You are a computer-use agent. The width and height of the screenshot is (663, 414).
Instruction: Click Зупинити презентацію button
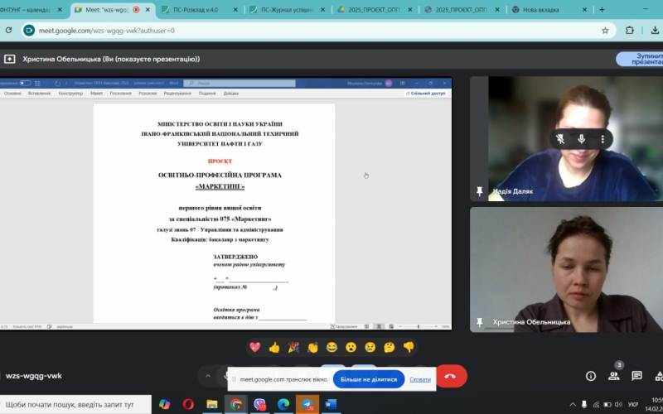[x=639, y=59]
